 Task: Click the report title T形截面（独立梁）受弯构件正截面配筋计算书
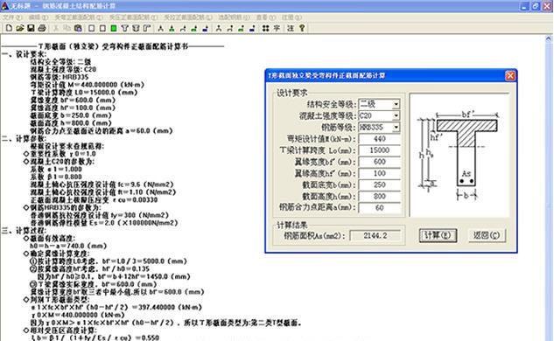coord(113,46)
